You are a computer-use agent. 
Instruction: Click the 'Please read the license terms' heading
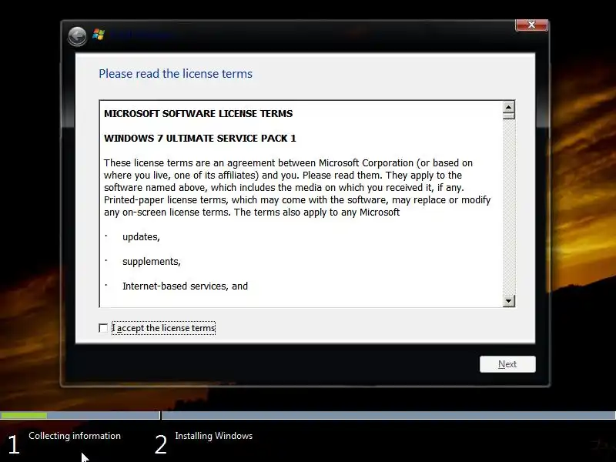click(x=176, y=74)
